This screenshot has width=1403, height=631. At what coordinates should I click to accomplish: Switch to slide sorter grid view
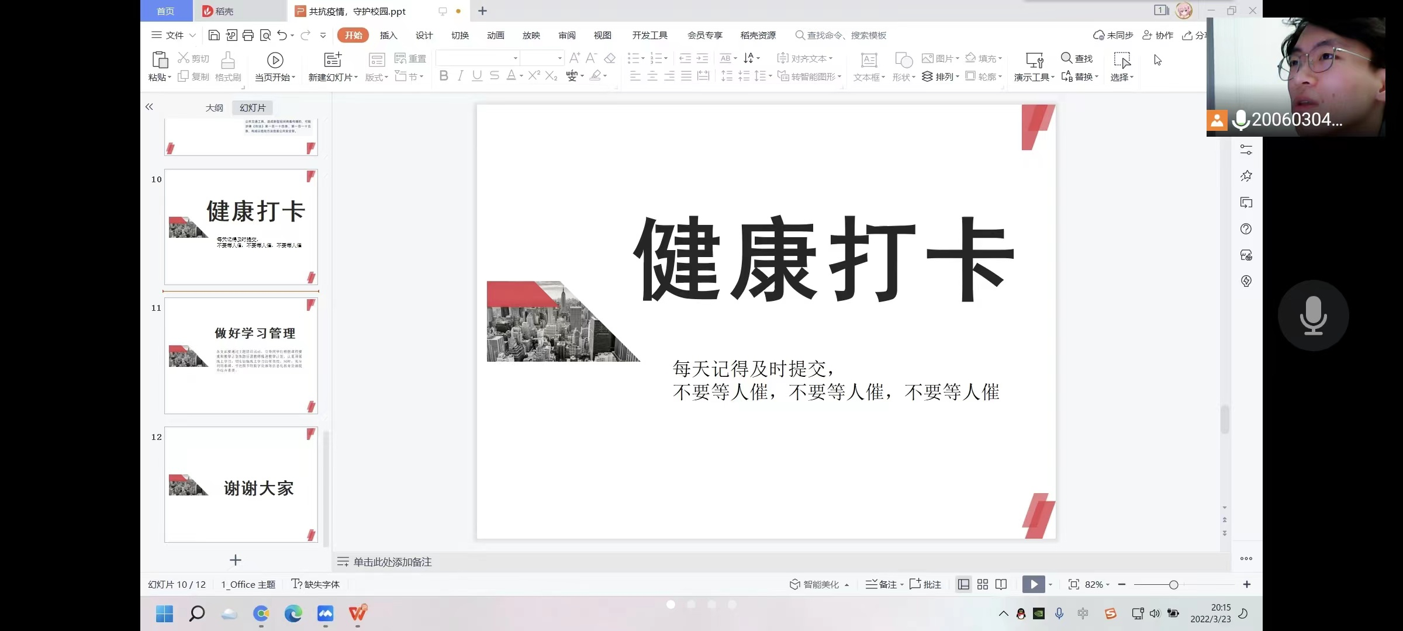point(983,584)
